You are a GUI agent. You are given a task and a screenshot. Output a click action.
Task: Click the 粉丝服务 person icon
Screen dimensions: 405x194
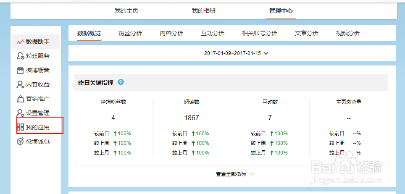coord(20,56)
